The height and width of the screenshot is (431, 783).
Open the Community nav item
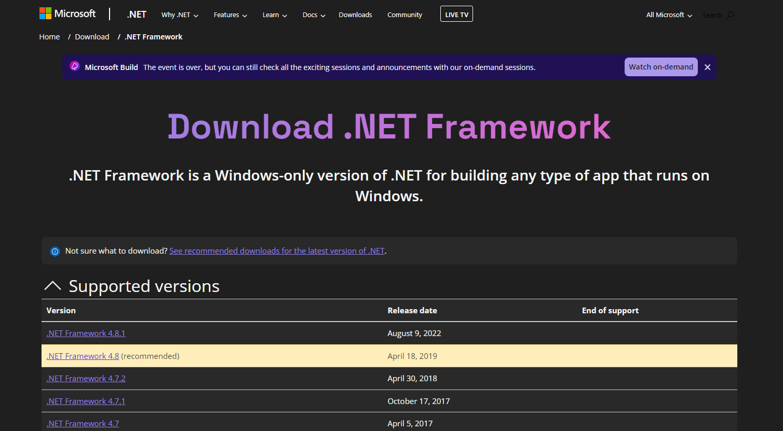(x=404, y=15)
